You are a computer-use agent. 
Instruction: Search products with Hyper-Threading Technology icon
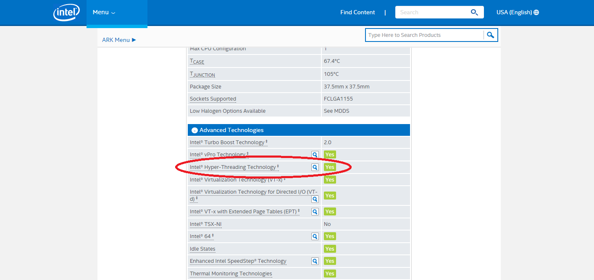(x=315, y=167)
